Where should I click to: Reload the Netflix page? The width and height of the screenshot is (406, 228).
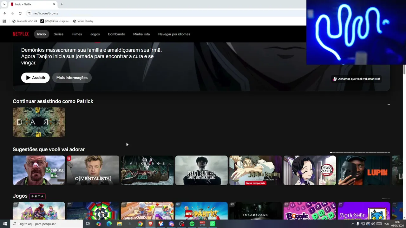[20, 13]
